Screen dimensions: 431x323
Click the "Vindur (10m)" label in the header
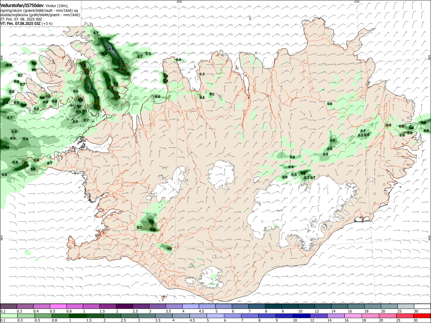click(x=57, y=6)
